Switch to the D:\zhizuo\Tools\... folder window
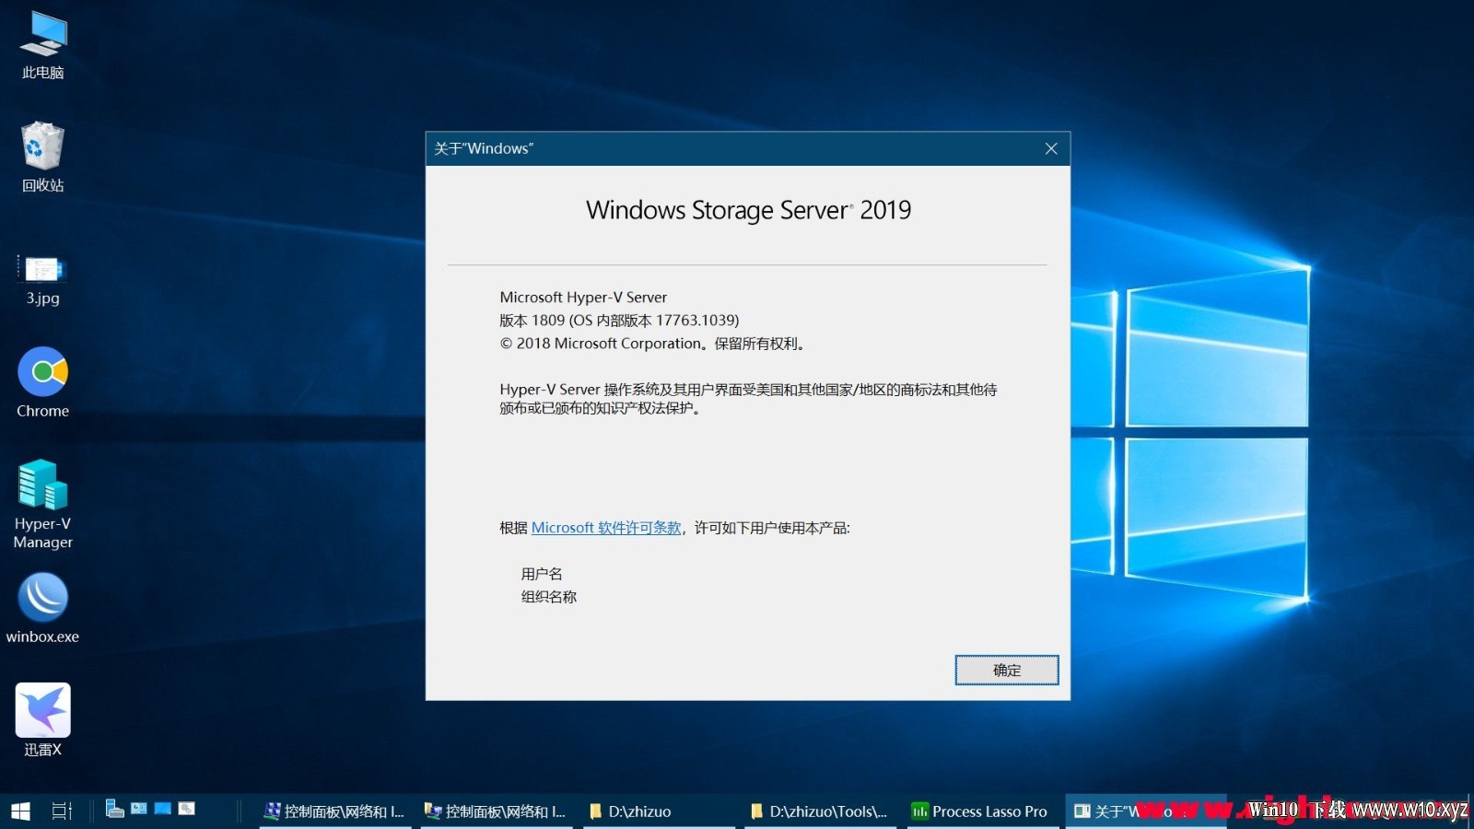 820,811
